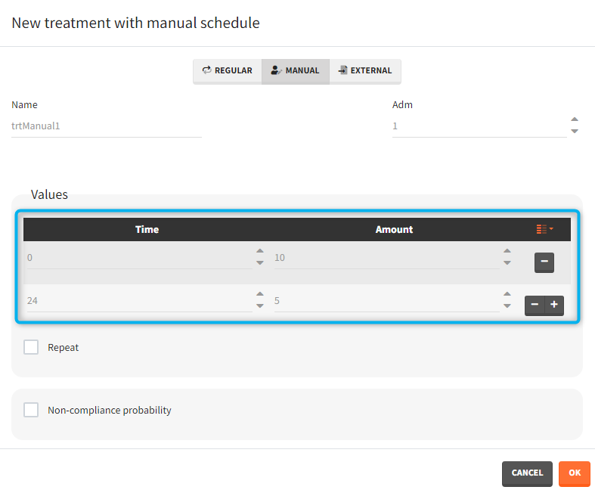Remove the second row with the minus button
Image resolution: width=595 pixels, height=493 pixels.
point(535,305)
